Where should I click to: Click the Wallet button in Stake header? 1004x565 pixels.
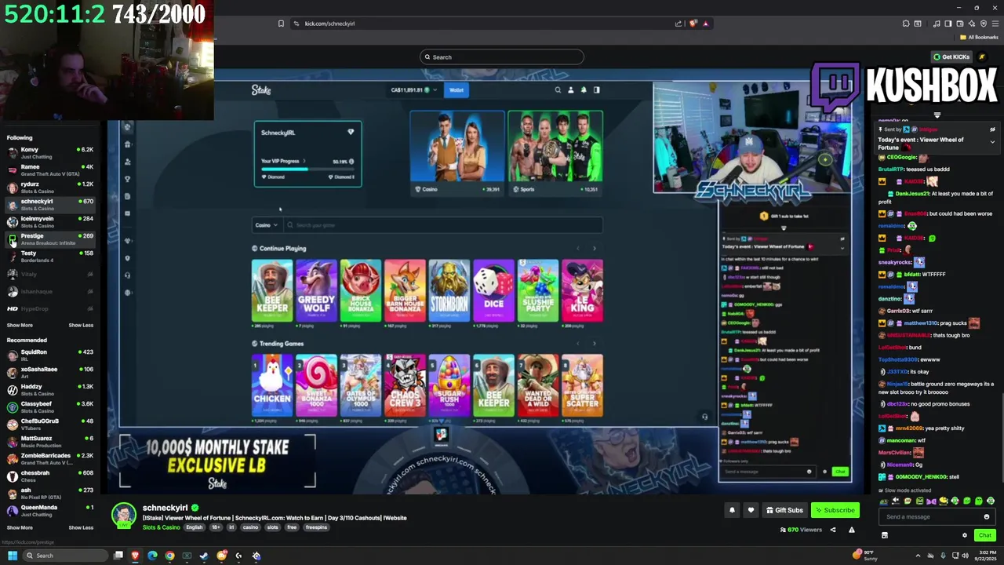click(x=457, y=90)
